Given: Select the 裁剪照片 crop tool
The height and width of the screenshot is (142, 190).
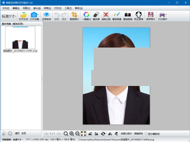Looking at the screenshot, I should pyautogui.click(x=74, y=15).
